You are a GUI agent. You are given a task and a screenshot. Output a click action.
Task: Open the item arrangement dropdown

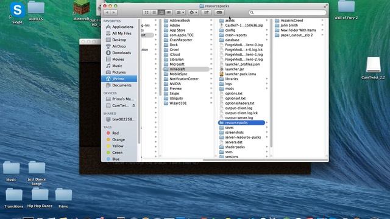pyautogui.click(x=180, y=12)
